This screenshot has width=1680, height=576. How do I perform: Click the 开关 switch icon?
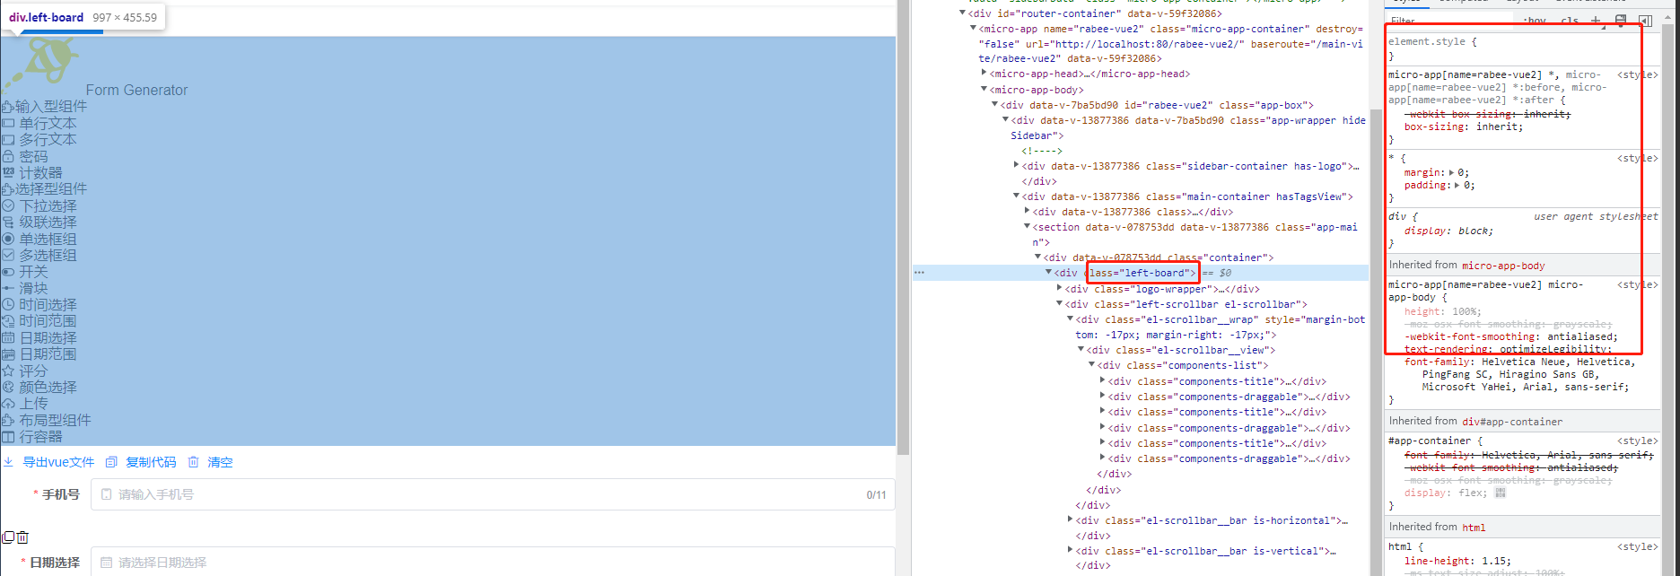click(8, 272)
